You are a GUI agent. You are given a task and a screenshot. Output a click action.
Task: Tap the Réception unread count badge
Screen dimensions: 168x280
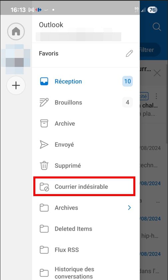(x=127, y=82)
